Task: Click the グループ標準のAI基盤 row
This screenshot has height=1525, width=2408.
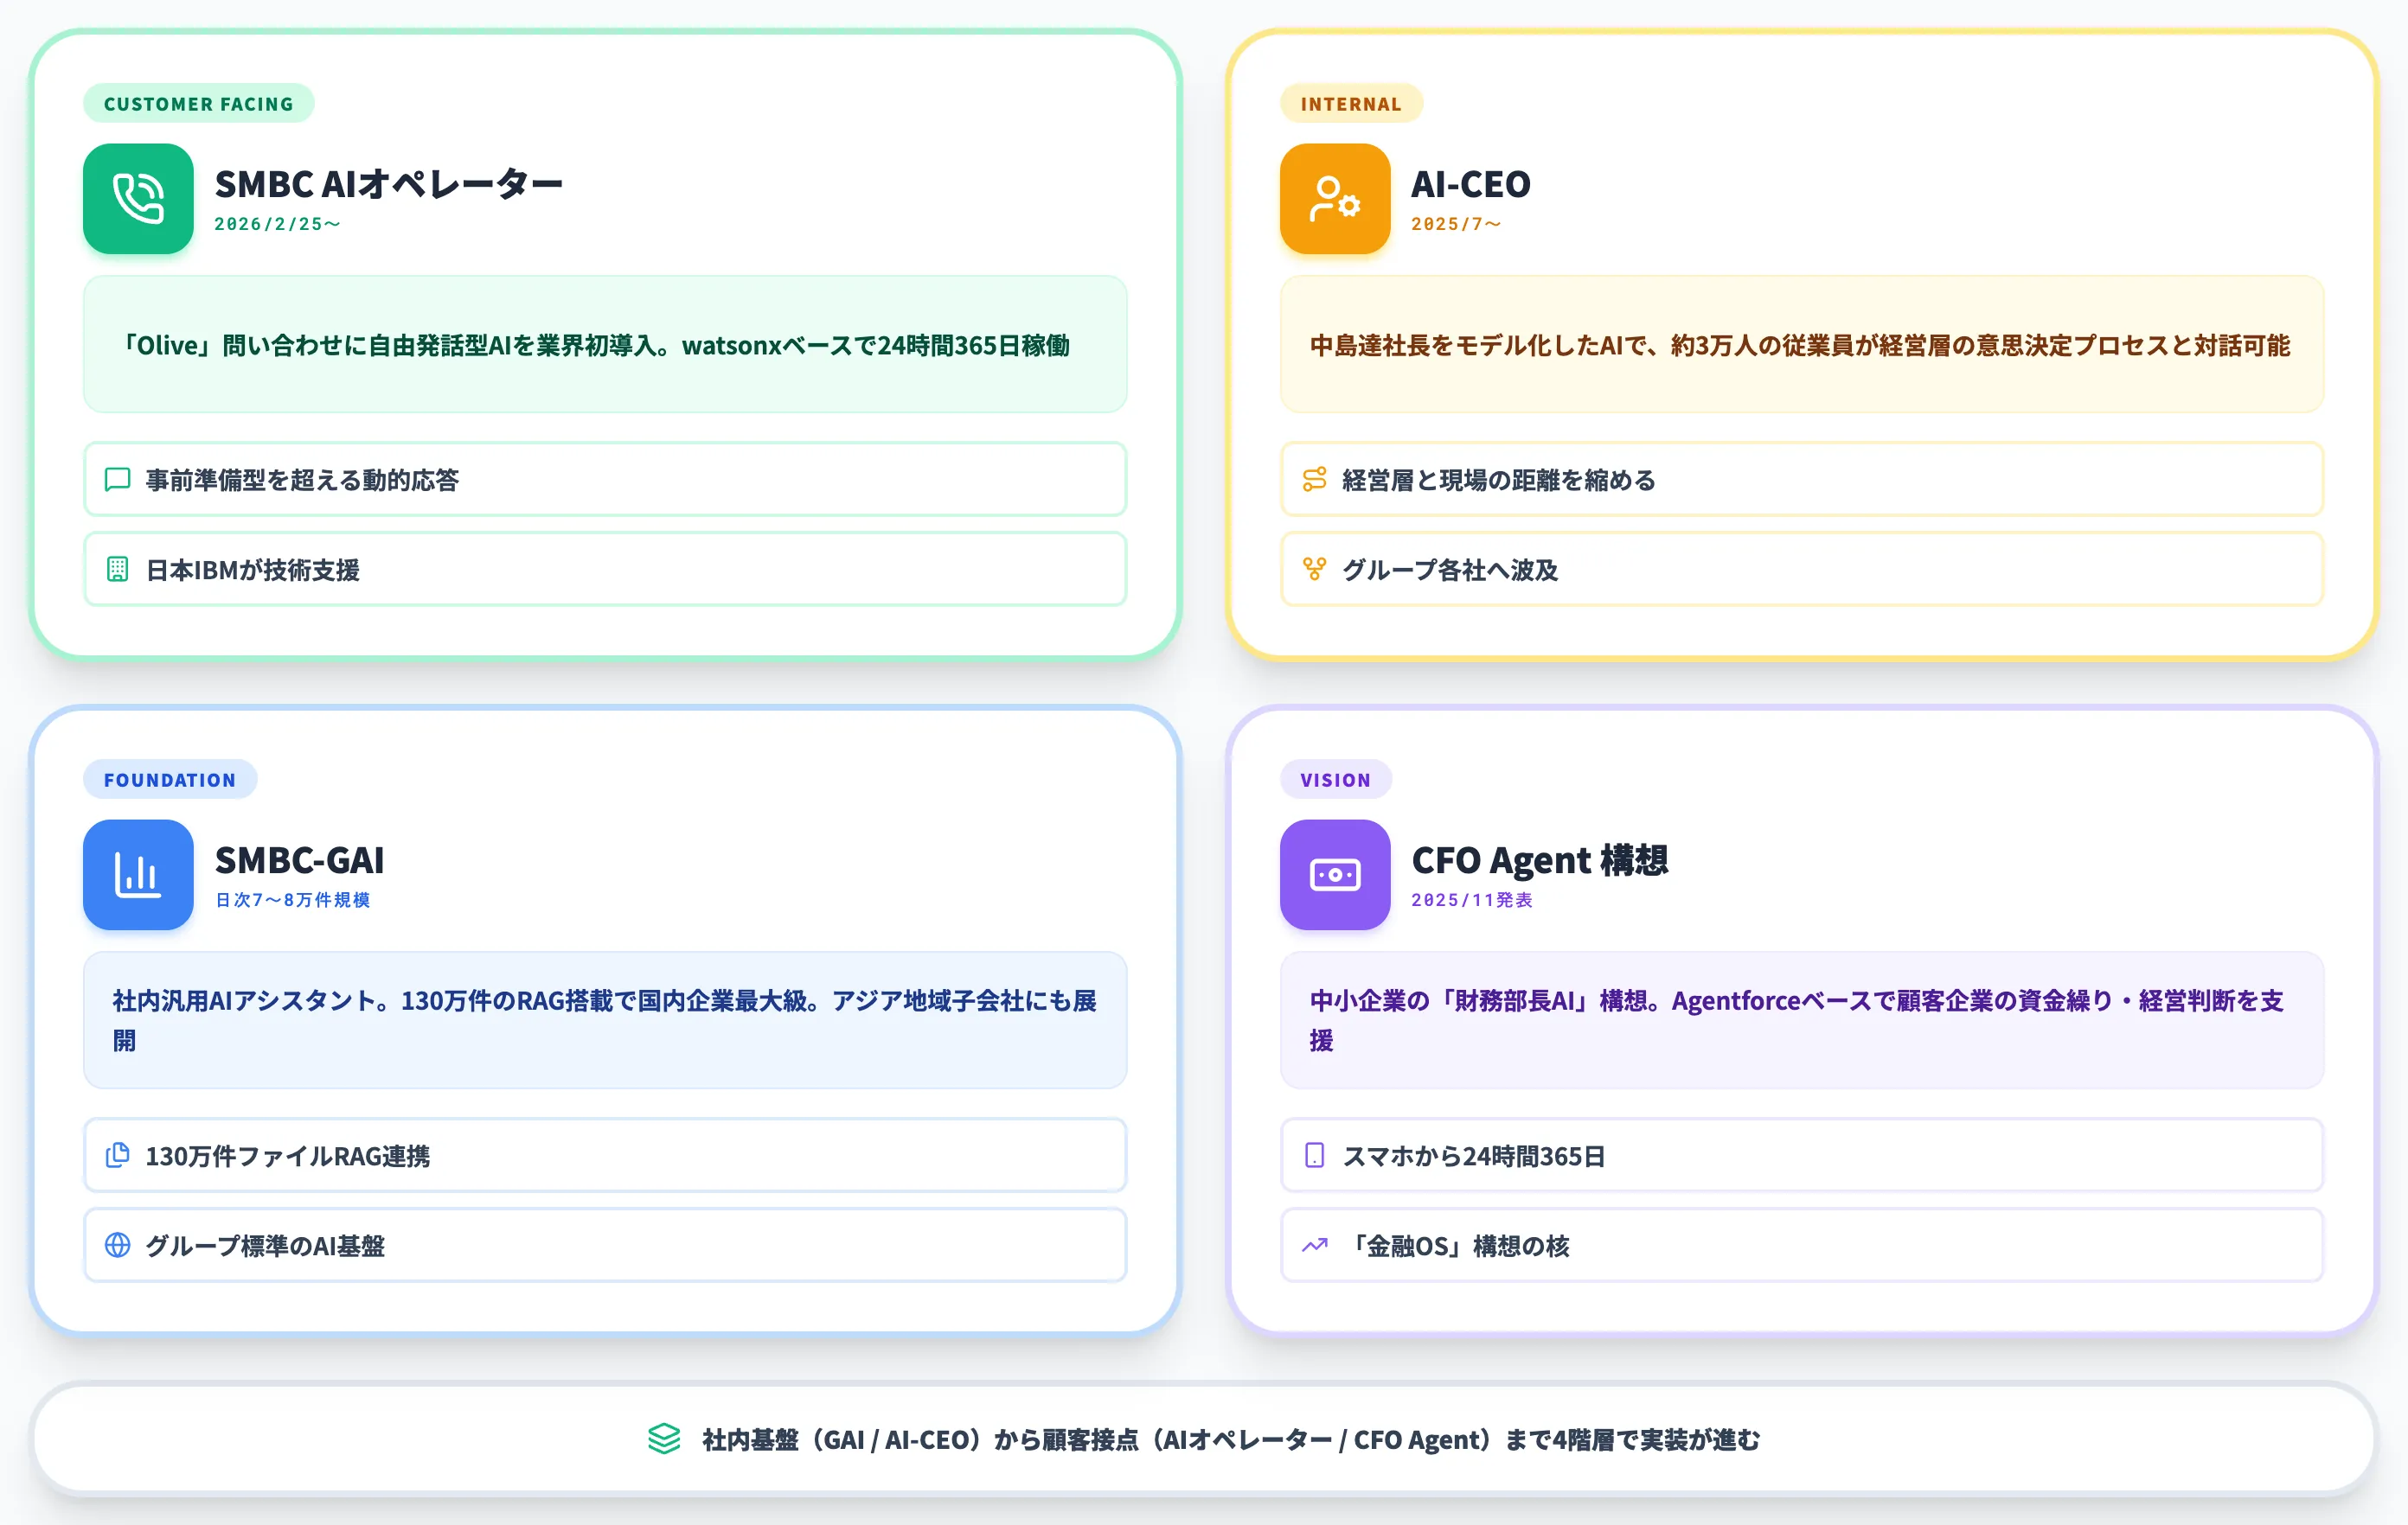Action: 605,1245
